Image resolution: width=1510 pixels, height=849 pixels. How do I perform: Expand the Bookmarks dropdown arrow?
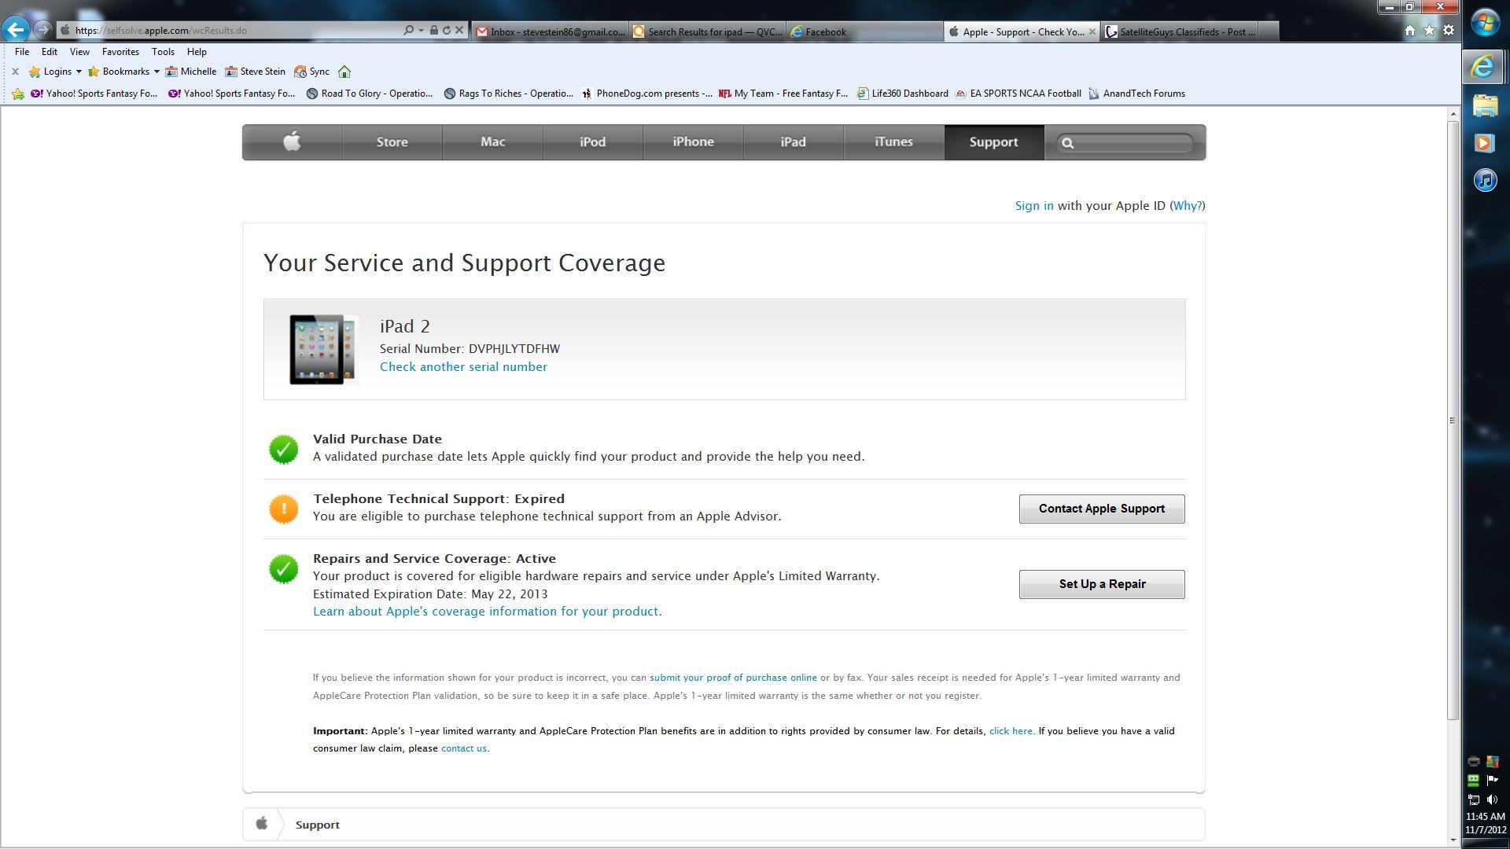tap(157, 72)
